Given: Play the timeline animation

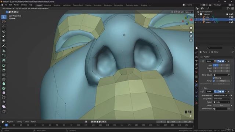Looking at the screenshot, I should (100, 122).
